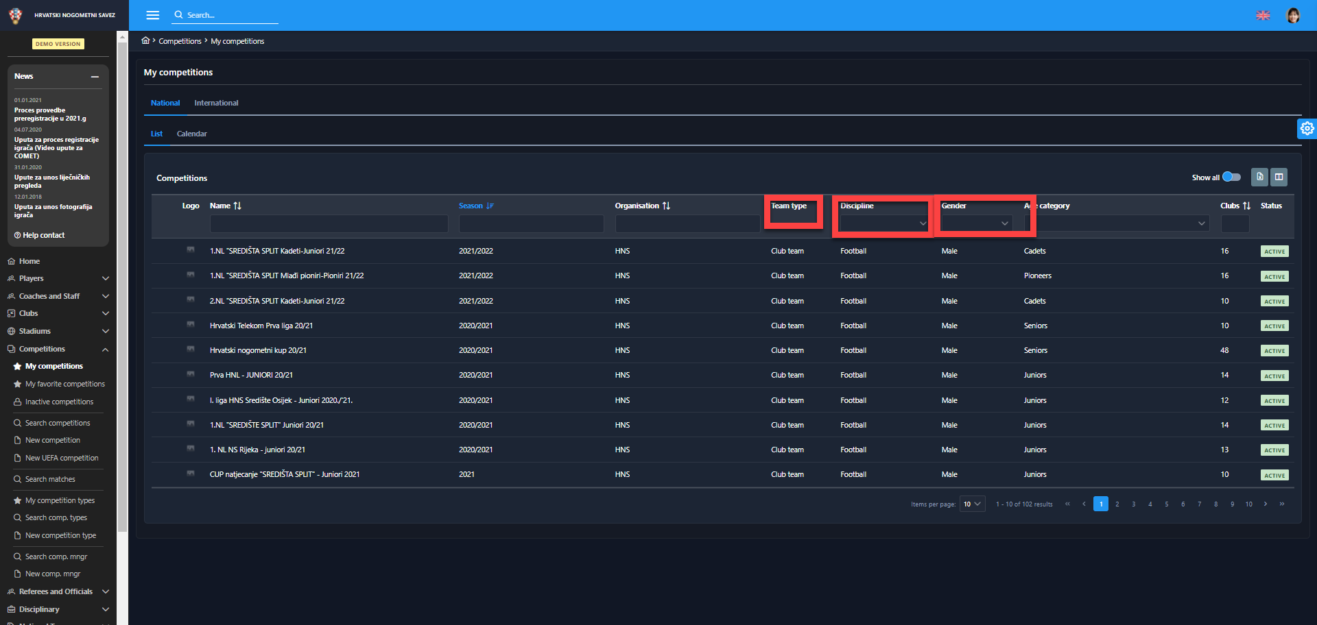1317x625 pixels.
Task: Sort by Name column arrows
Action: pyautogui.click(x=237, y=206)
